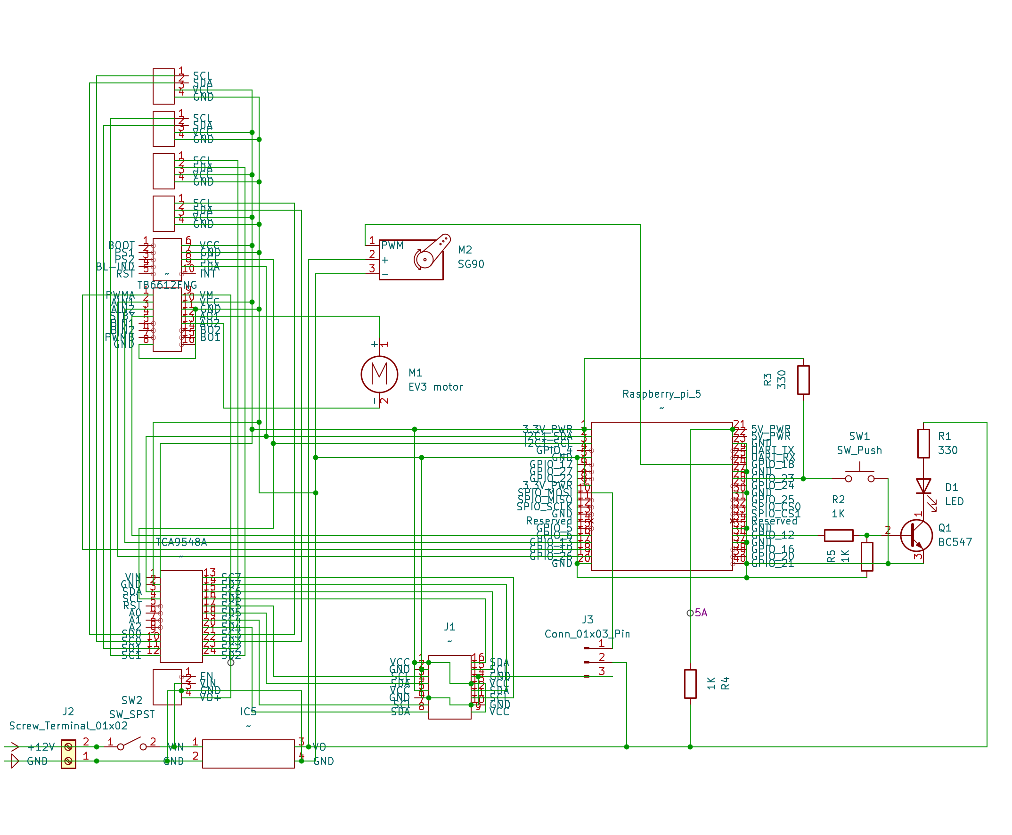Screen dimensions: 1012x835
Task: Select the J2 screw terminal symbol
Action: coord(68,753)
